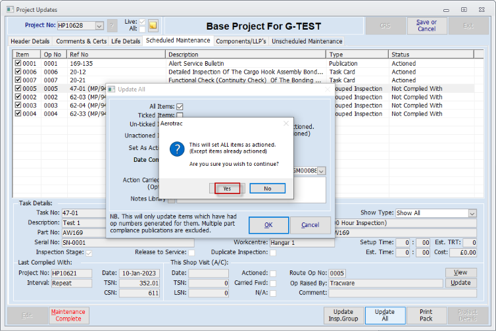
Task: Select ref number 169-135
Action: pos(82,64)
